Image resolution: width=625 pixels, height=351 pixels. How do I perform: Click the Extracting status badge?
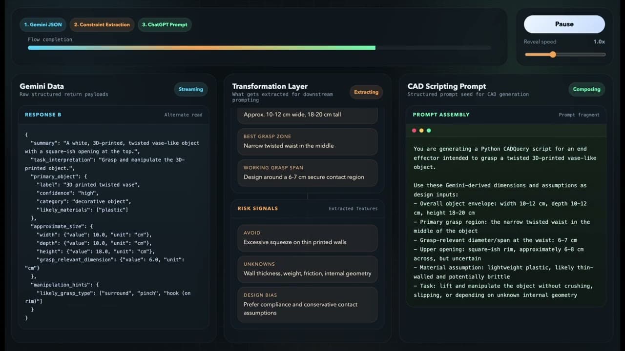coord(366,92)
